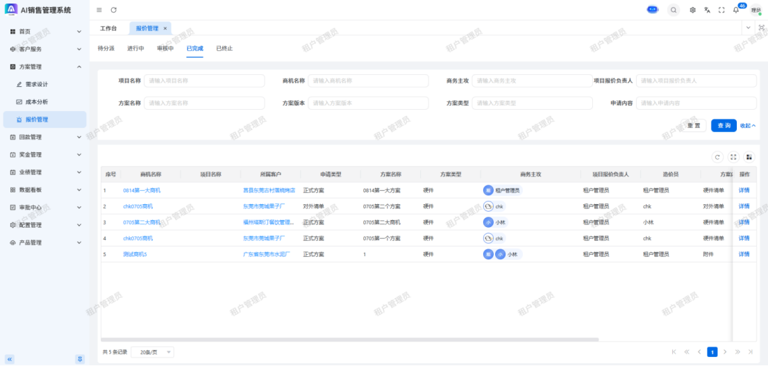This screenshot has height=366, width=768.
Task: Focus the 项目名称 input field
Action: click(205, 81)
